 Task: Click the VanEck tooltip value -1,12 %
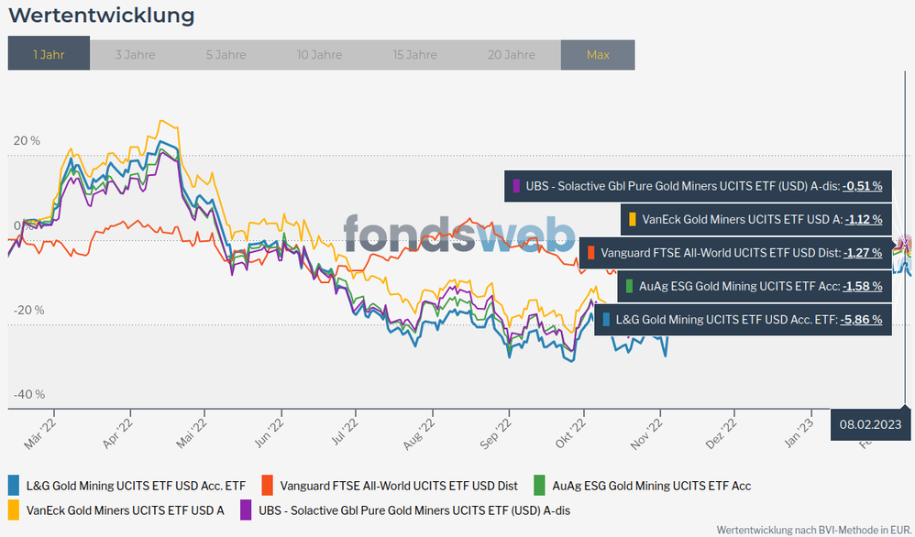click(863, 219)
